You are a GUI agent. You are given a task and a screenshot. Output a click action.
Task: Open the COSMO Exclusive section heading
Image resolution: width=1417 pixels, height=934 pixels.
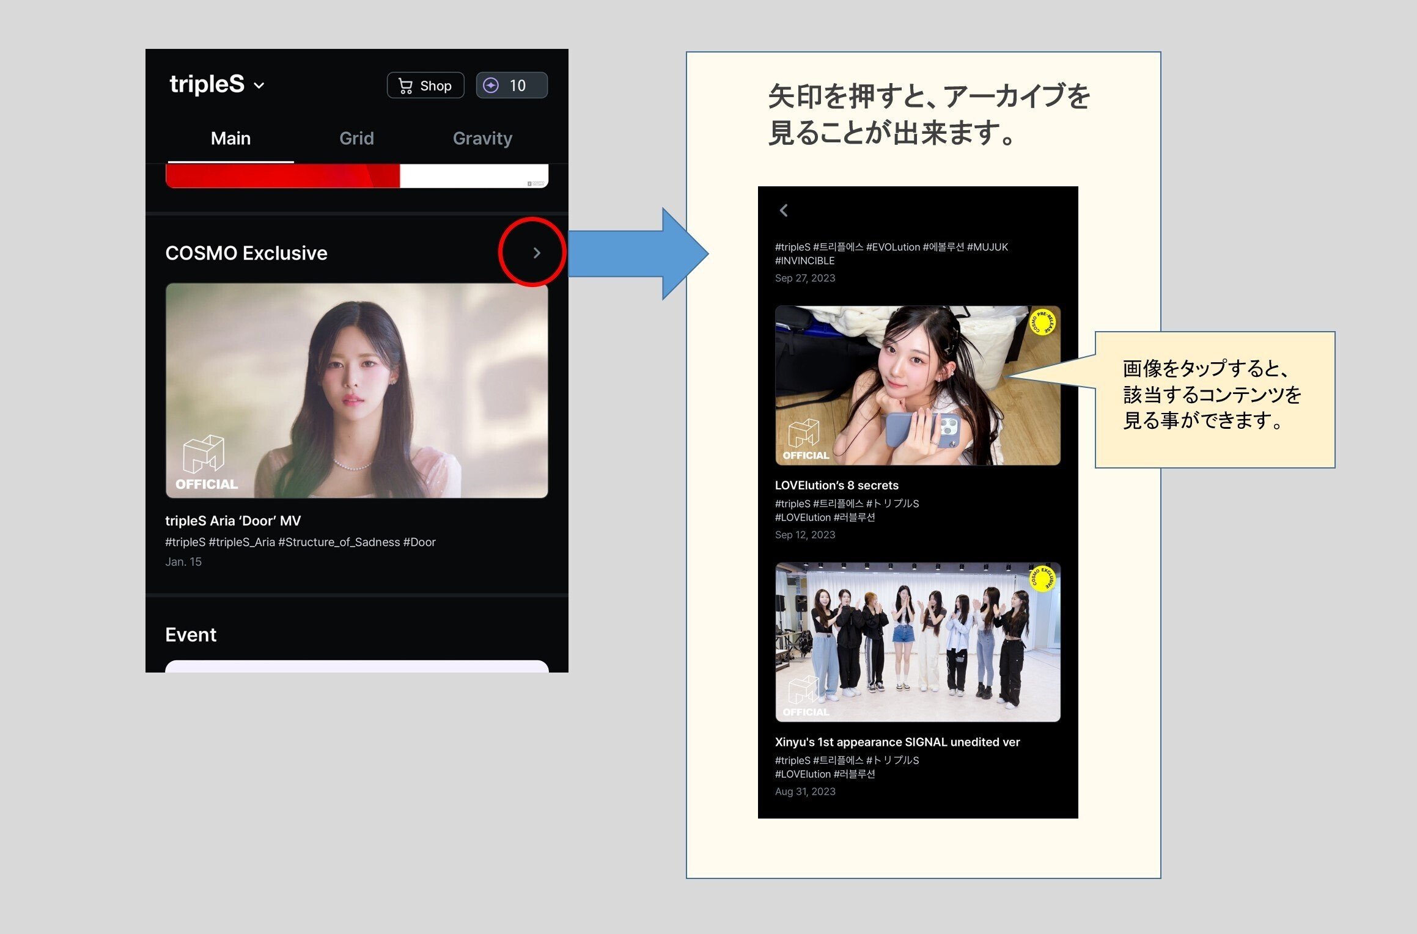click(246, 253)
